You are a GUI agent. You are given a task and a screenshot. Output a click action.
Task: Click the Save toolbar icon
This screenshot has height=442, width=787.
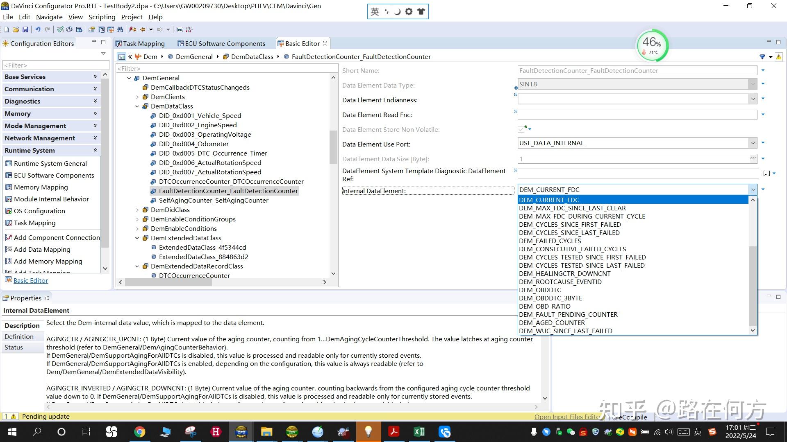(25, 29)
